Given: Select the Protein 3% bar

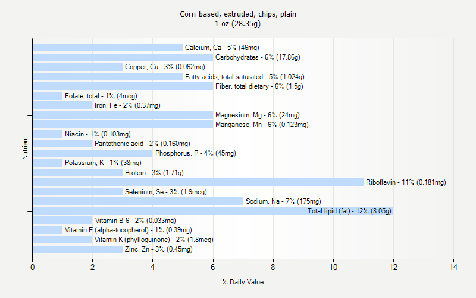Looking at the screenshot, I should pyautogui.click(x=77, y=173).
